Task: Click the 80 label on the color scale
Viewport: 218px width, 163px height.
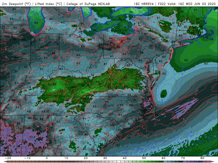Action: pyautogui.click(x=202, y=158)
